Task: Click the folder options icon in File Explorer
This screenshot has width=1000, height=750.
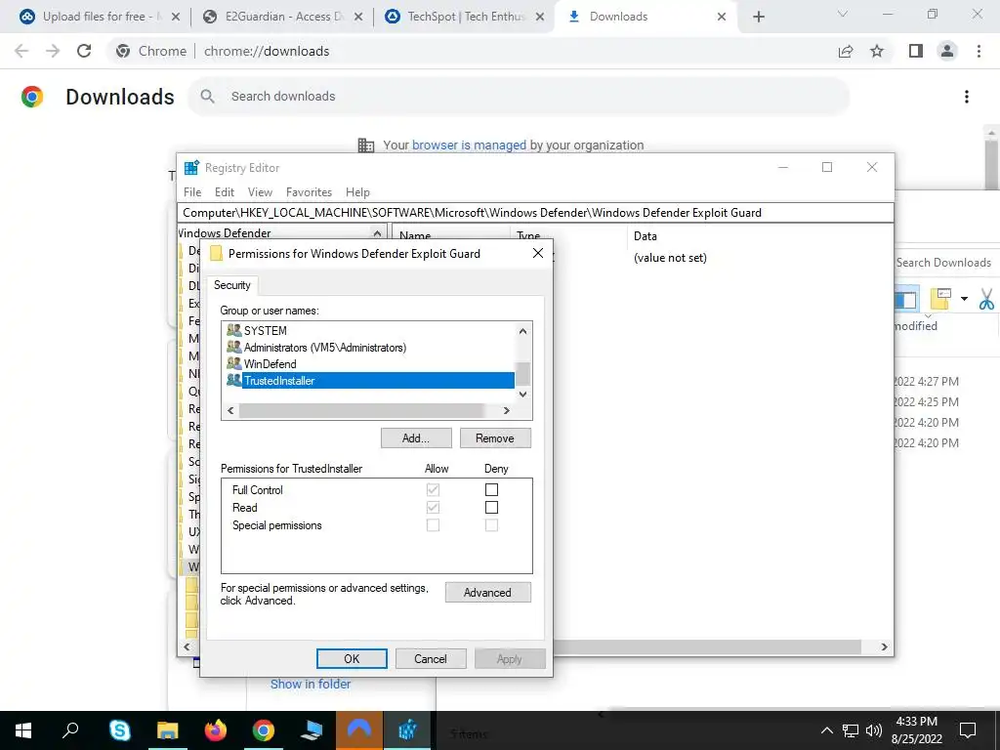Action: click(941, 299)
